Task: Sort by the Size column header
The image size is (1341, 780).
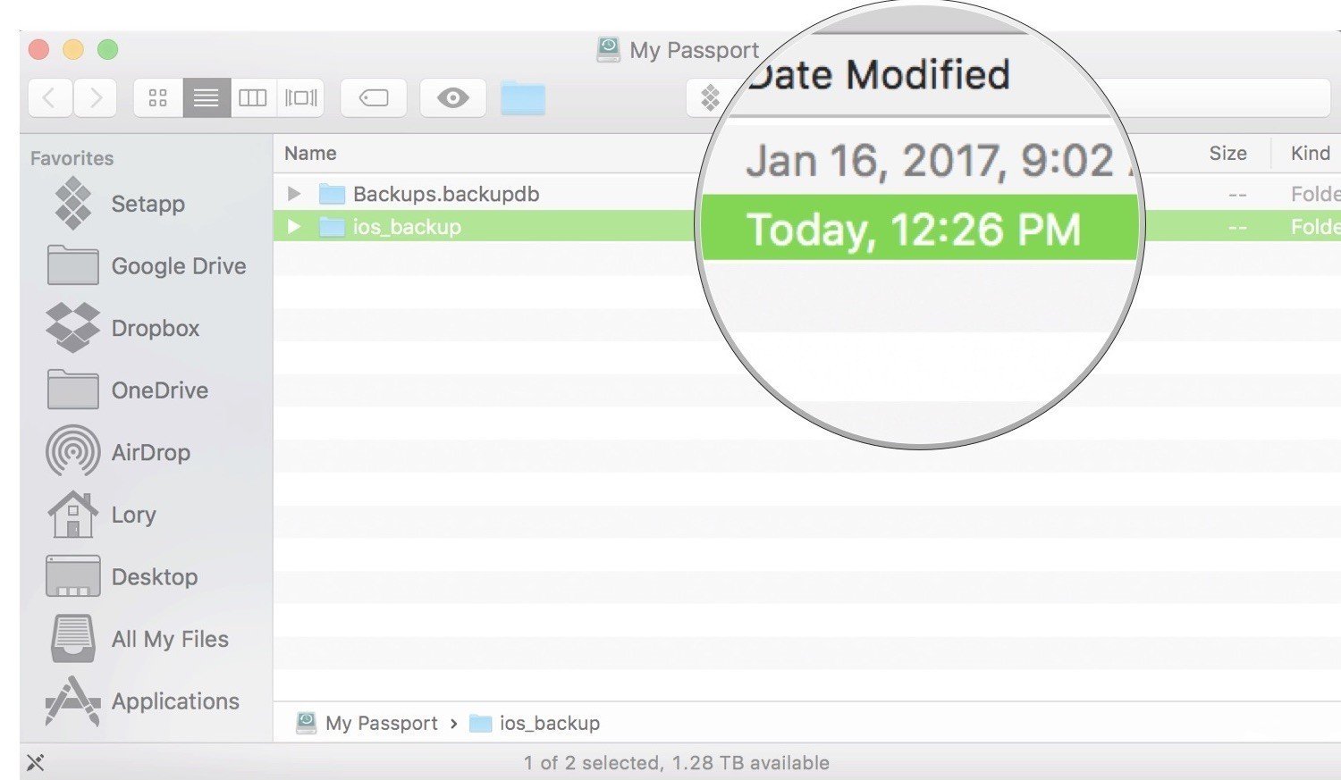Action: (x=1227, y=153)
